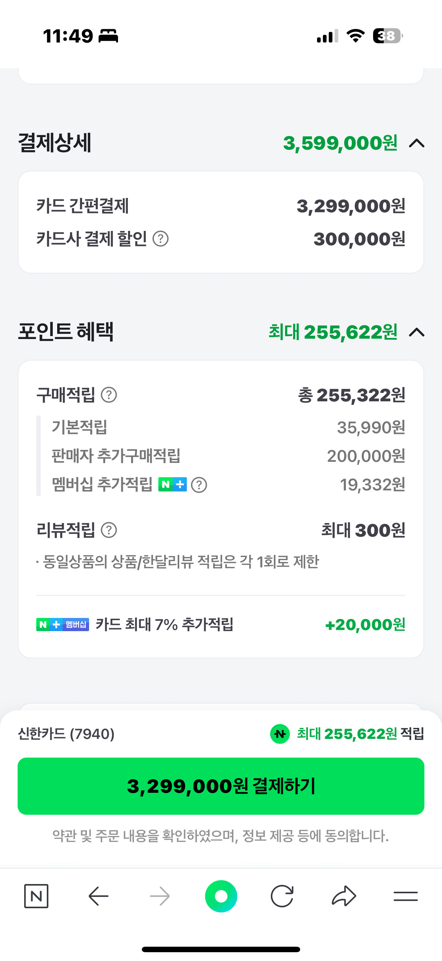Tap 최대 255,622원 적립 point label
The height and width of the screenshot is (961, 442).
347,733
